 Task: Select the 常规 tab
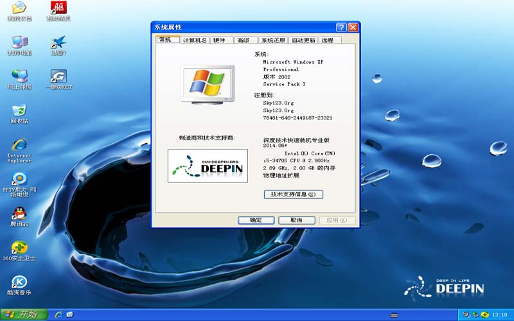tap(168, 39)
